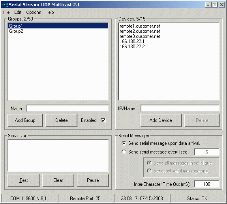Click the Inter-Character Time Out field
This screenshot has height=204, width=227.
206,184
